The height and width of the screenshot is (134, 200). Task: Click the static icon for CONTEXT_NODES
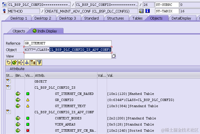(18, 118)
